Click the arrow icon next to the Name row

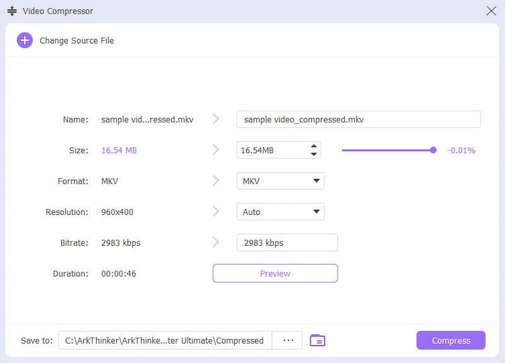(x=216, y=119)
